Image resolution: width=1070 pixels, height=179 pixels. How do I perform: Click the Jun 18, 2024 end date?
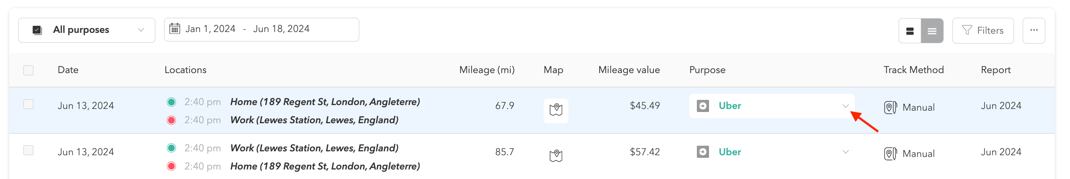coord(281,29)
